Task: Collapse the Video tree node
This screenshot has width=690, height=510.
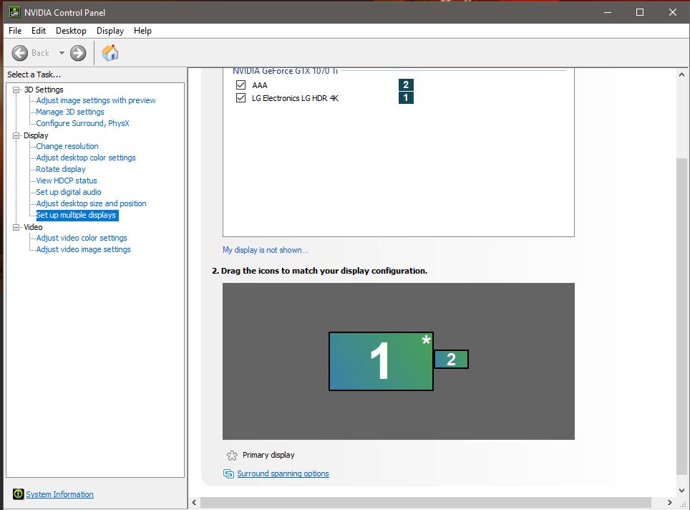Action: coord(16,227)
